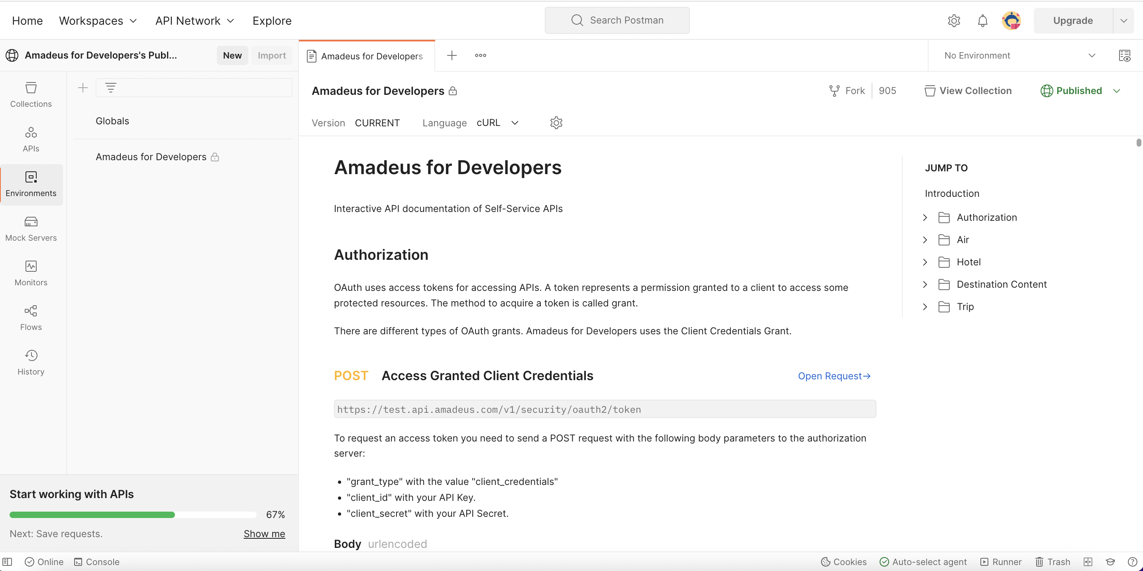Image resolution: width=1143 pixels, height=571 pixels.
Task: Open the Runner from status bar
Action: click(x=1001, y=562)
